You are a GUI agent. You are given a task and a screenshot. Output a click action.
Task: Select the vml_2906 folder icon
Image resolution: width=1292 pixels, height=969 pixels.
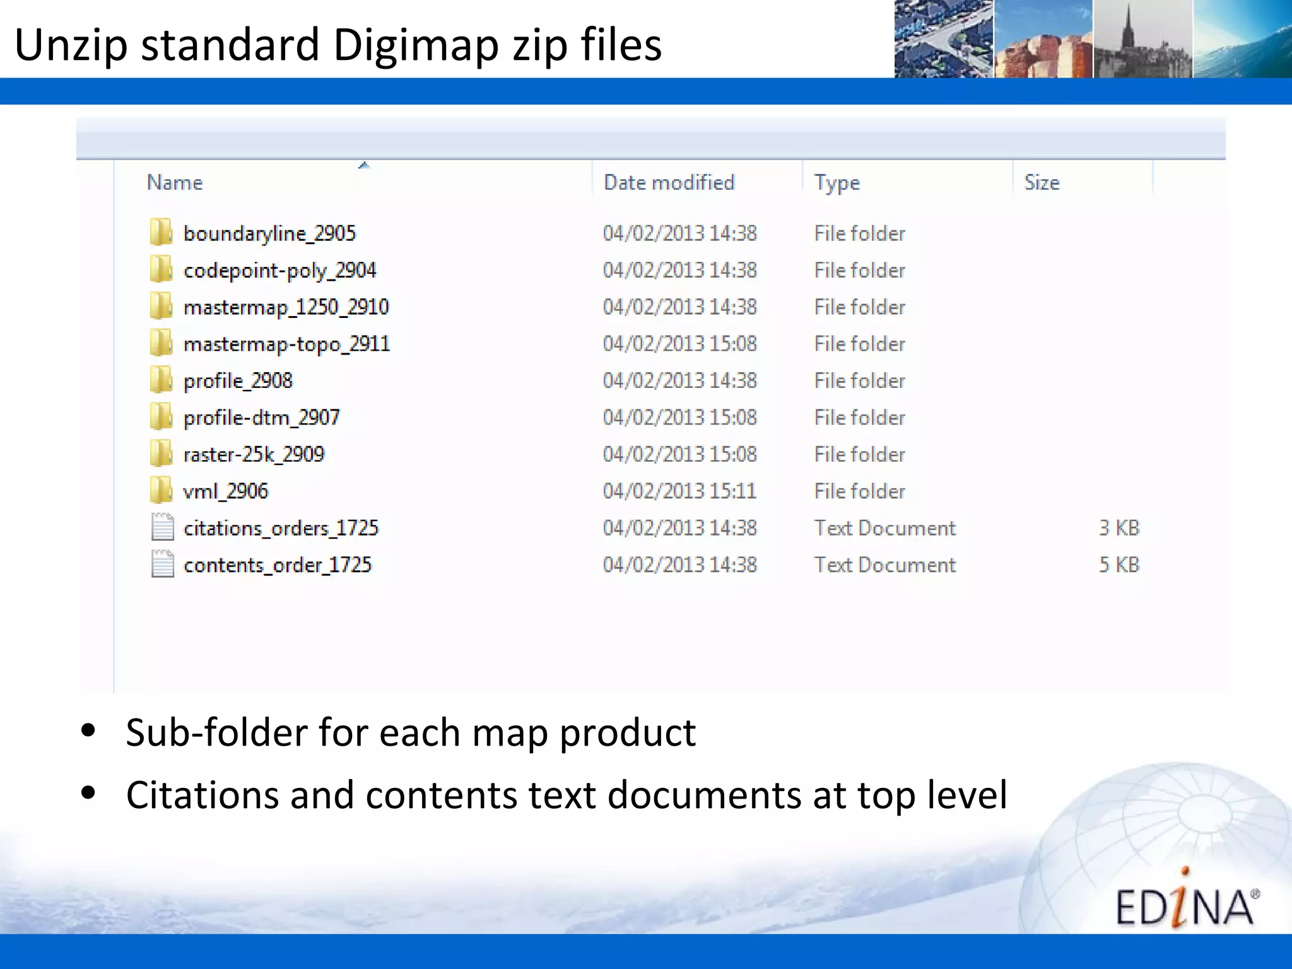click(x=161, y=490)
